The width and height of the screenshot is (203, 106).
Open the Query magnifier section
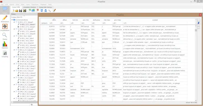pyautogui.click(x=5, y=36)
